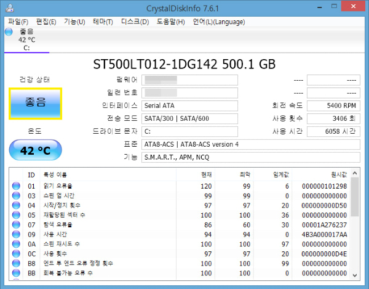Click status orb for B8 엔드 투 엔드

pyautogui.click(x=16, y=263)
